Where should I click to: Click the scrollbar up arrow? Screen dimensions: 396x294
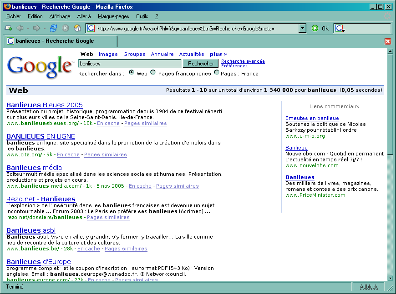pyautogui.click(x=390, y=51)
